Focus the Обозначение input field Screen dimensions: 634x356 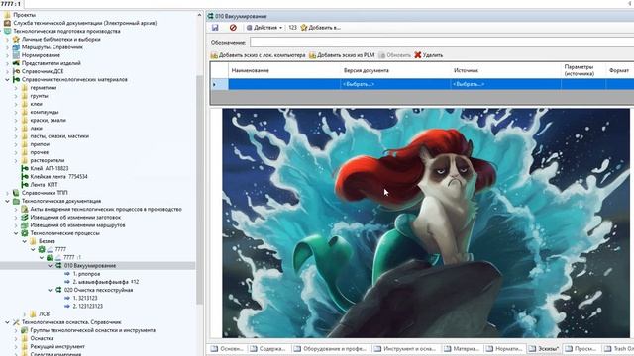442,42
